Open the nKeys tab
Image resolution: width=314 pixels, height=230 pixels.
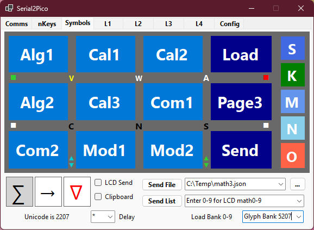(47, 24)
